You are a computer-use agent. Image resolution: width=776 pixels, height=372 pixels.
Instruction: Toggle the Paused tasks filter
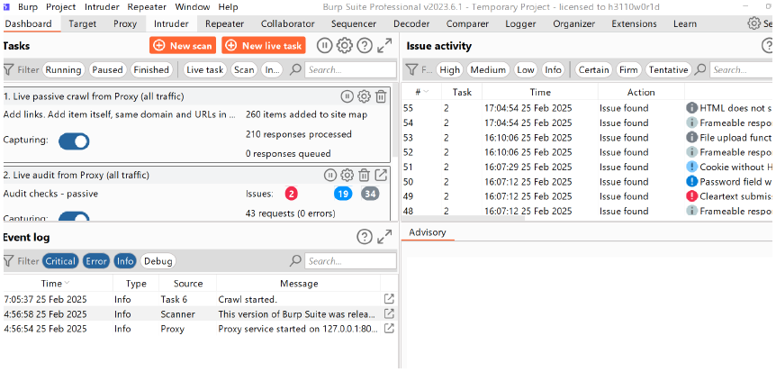tap(107, 70)
